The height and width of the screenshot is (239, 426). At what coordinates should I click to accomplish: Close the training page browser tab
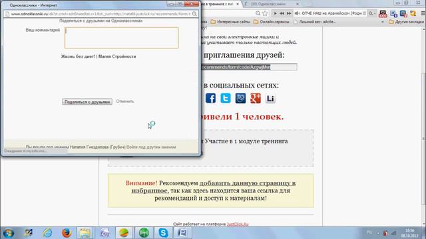coord(238,4)
